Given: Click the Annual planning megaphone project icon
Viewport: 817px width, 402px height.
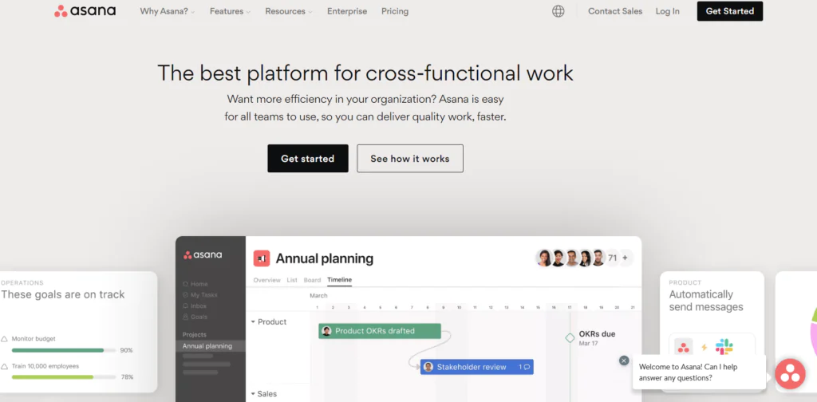Looking at the screenshot, I should 262,258.
